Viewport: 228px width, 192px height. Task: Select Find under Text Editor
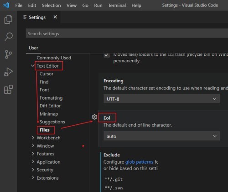44,82
